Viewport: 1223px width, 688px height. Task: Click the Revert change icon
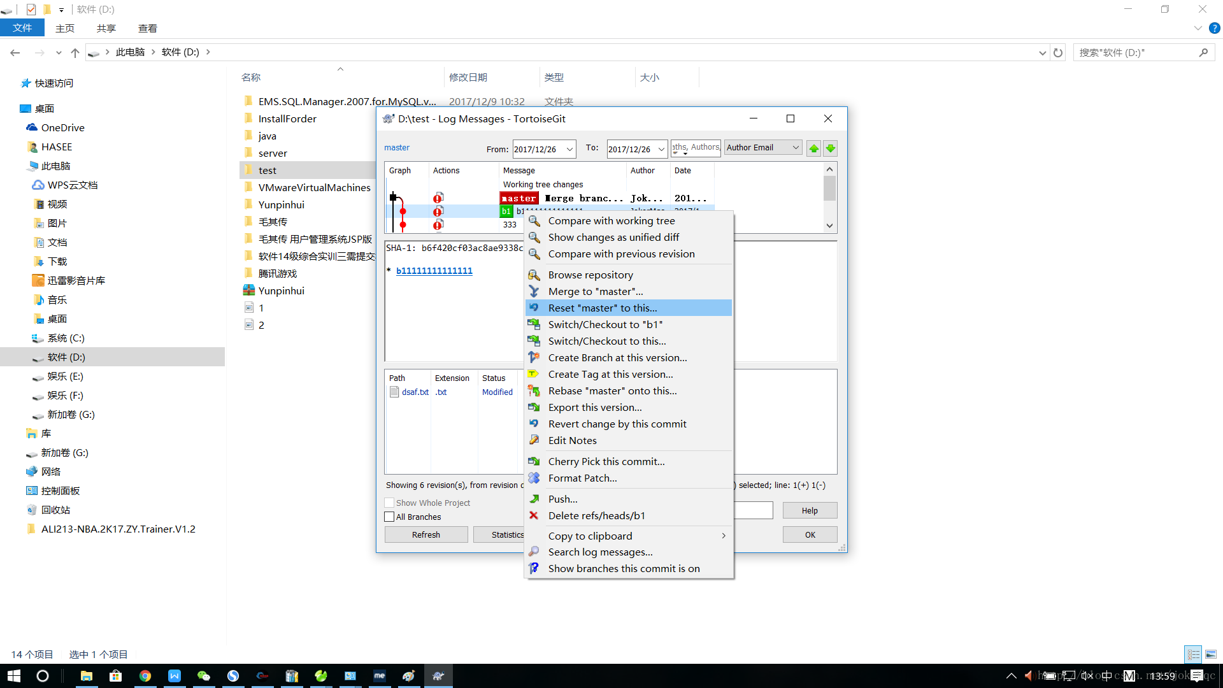click(534, 424)
